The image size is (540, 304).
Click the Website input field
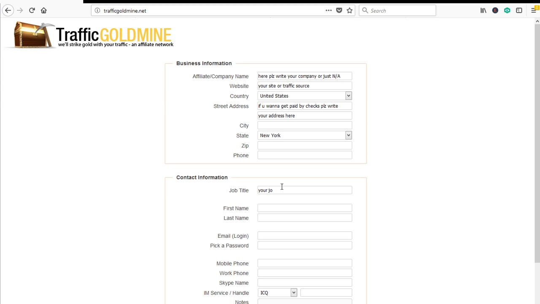point(305,86)
